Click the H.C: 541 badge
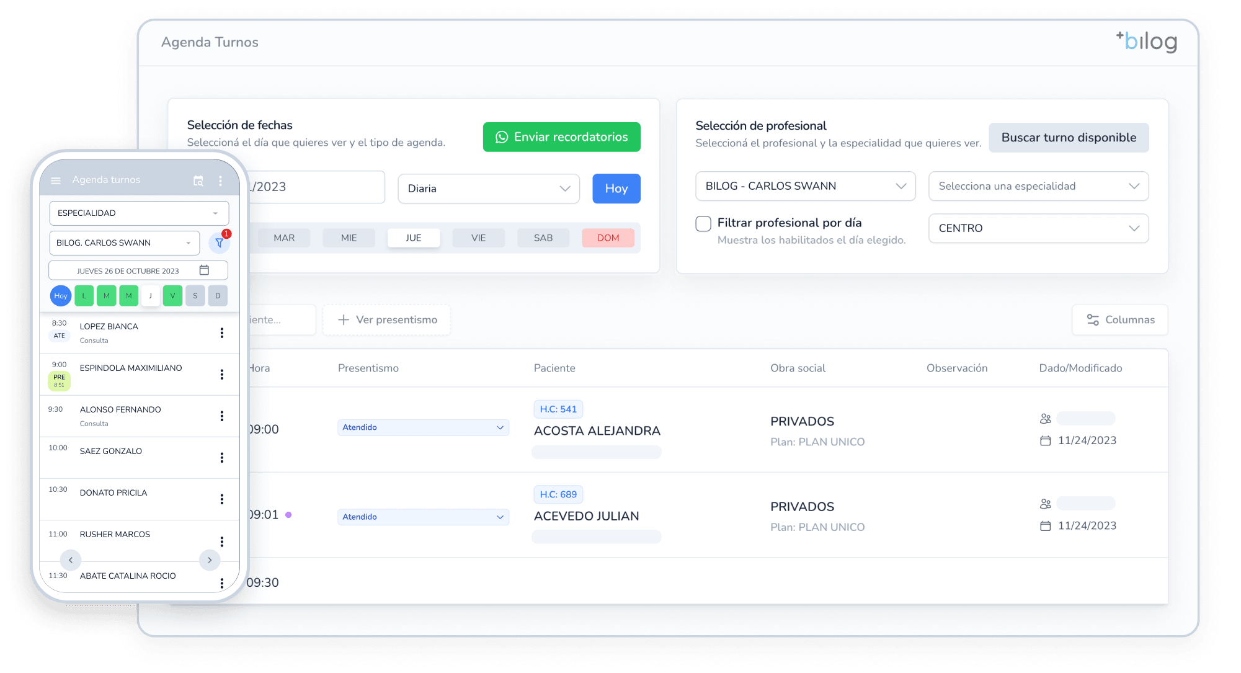Screen dimensions: 1241x673 click(x=558, y=409)
